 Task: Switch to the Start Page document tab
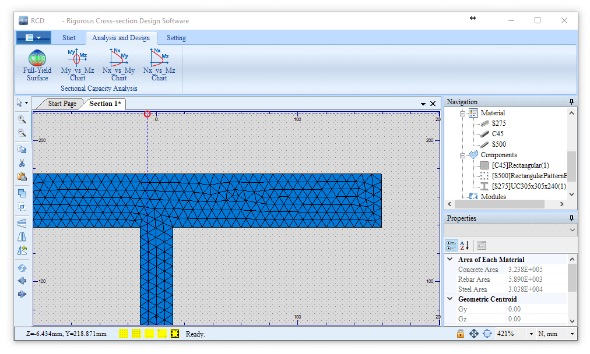[62, 104]
